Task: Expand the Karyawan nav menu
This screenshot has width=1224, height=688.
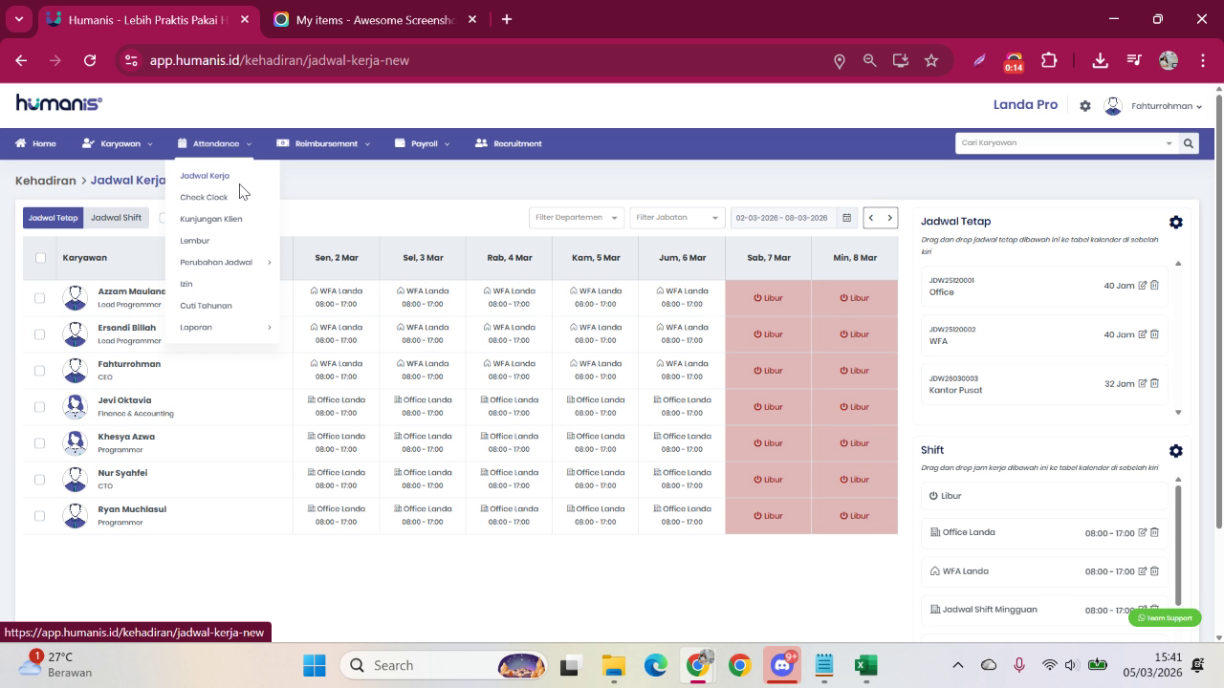Action: tap(118, 143)
